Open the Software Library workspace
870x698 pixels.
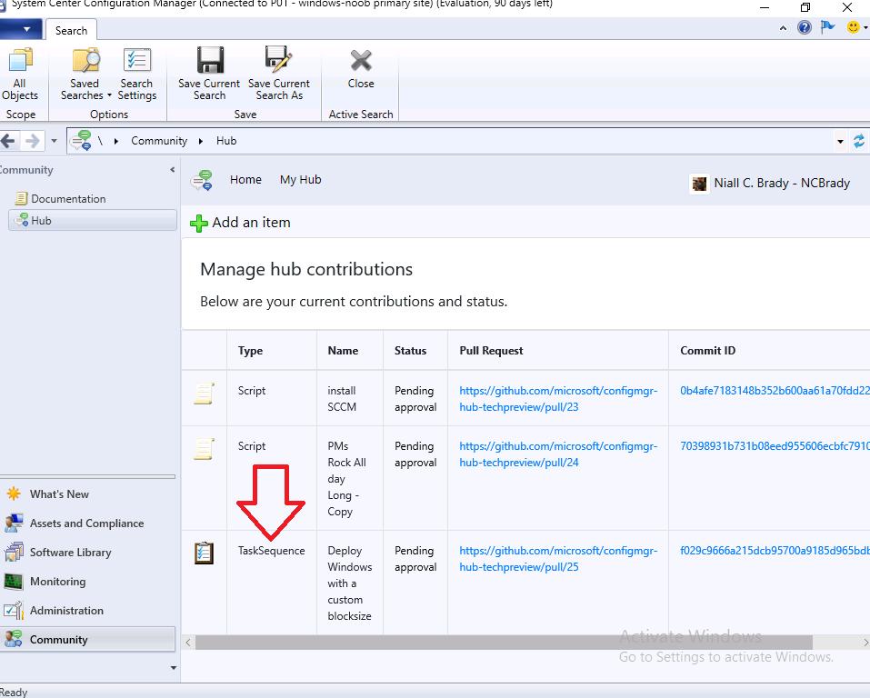coord(57,552)
